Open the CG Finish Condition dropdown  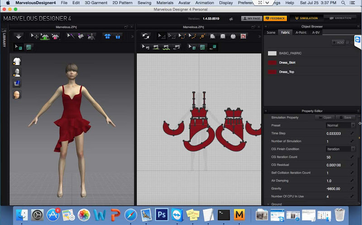[341, 149]
